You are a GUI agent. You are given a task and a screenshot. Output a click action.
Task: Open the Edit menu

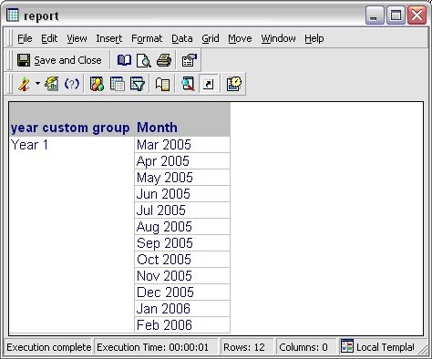(x=49, y=38)
